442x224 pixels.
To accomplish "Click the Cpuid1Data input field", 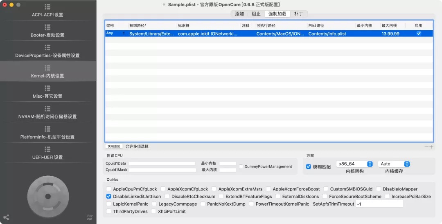I will [x=162, y=164].
